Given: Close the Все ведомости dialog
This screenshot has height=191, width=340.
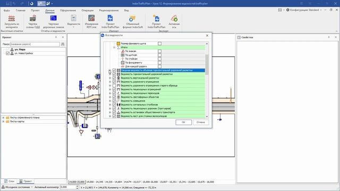Looking at the screenshot, I should pyautogui.click(x=207, y=36).
